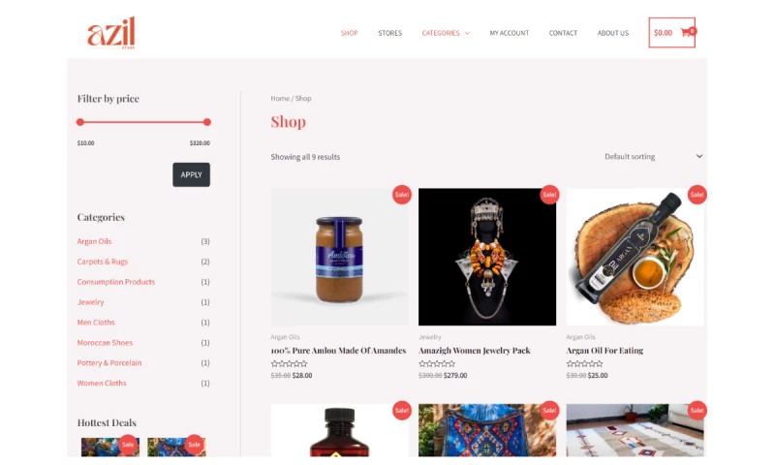This screenshot has height=465, width=775.
Task: Open Pottery & Porcelain category
Action: (109, 362)
